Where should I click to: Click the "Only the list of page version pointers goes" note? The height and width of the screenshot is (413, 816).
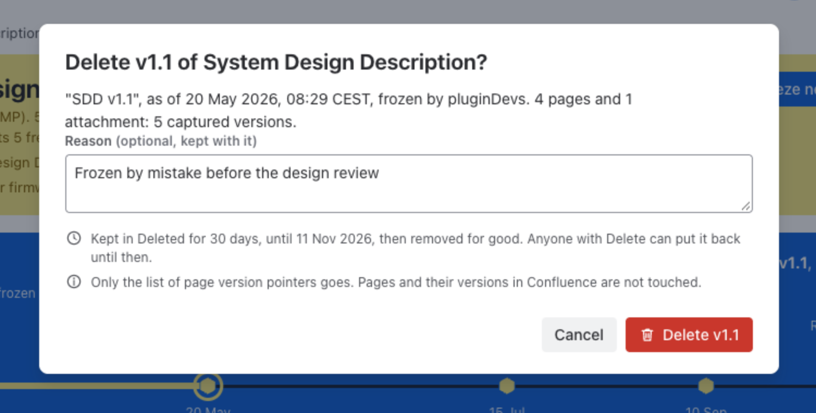(396, 283)
